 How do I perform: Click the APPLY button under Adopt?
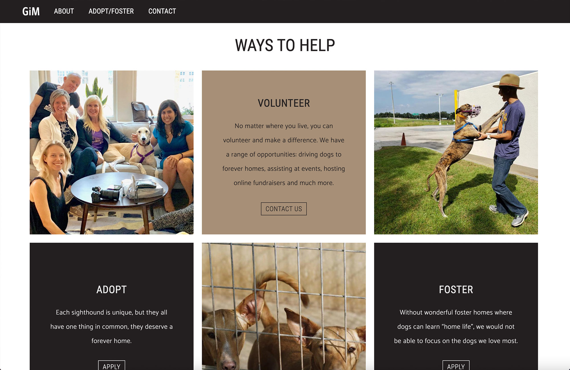[111, 365]
